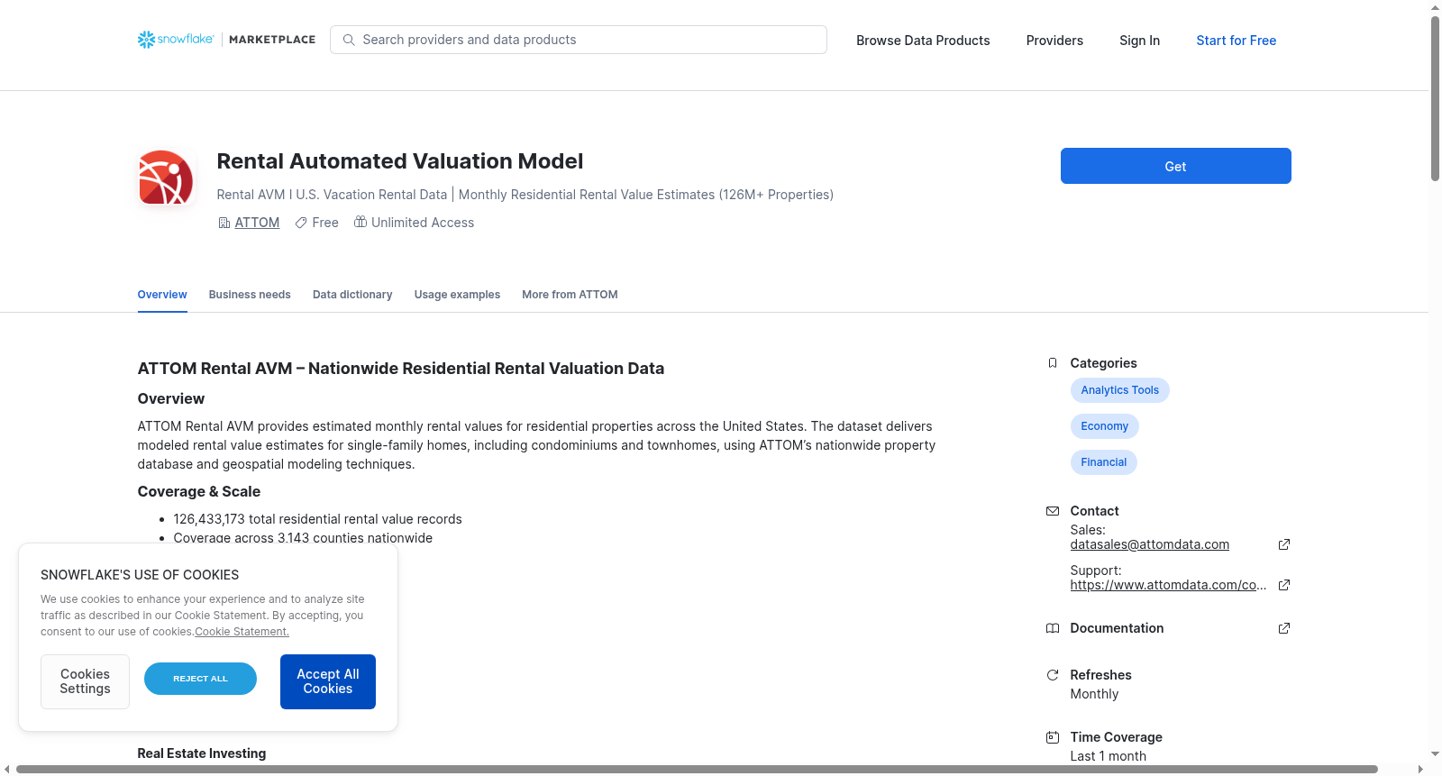Select the Financial category chip
Image resolution: width=1442 pixels, height=776 pixels.
(x=1103, y=462)
